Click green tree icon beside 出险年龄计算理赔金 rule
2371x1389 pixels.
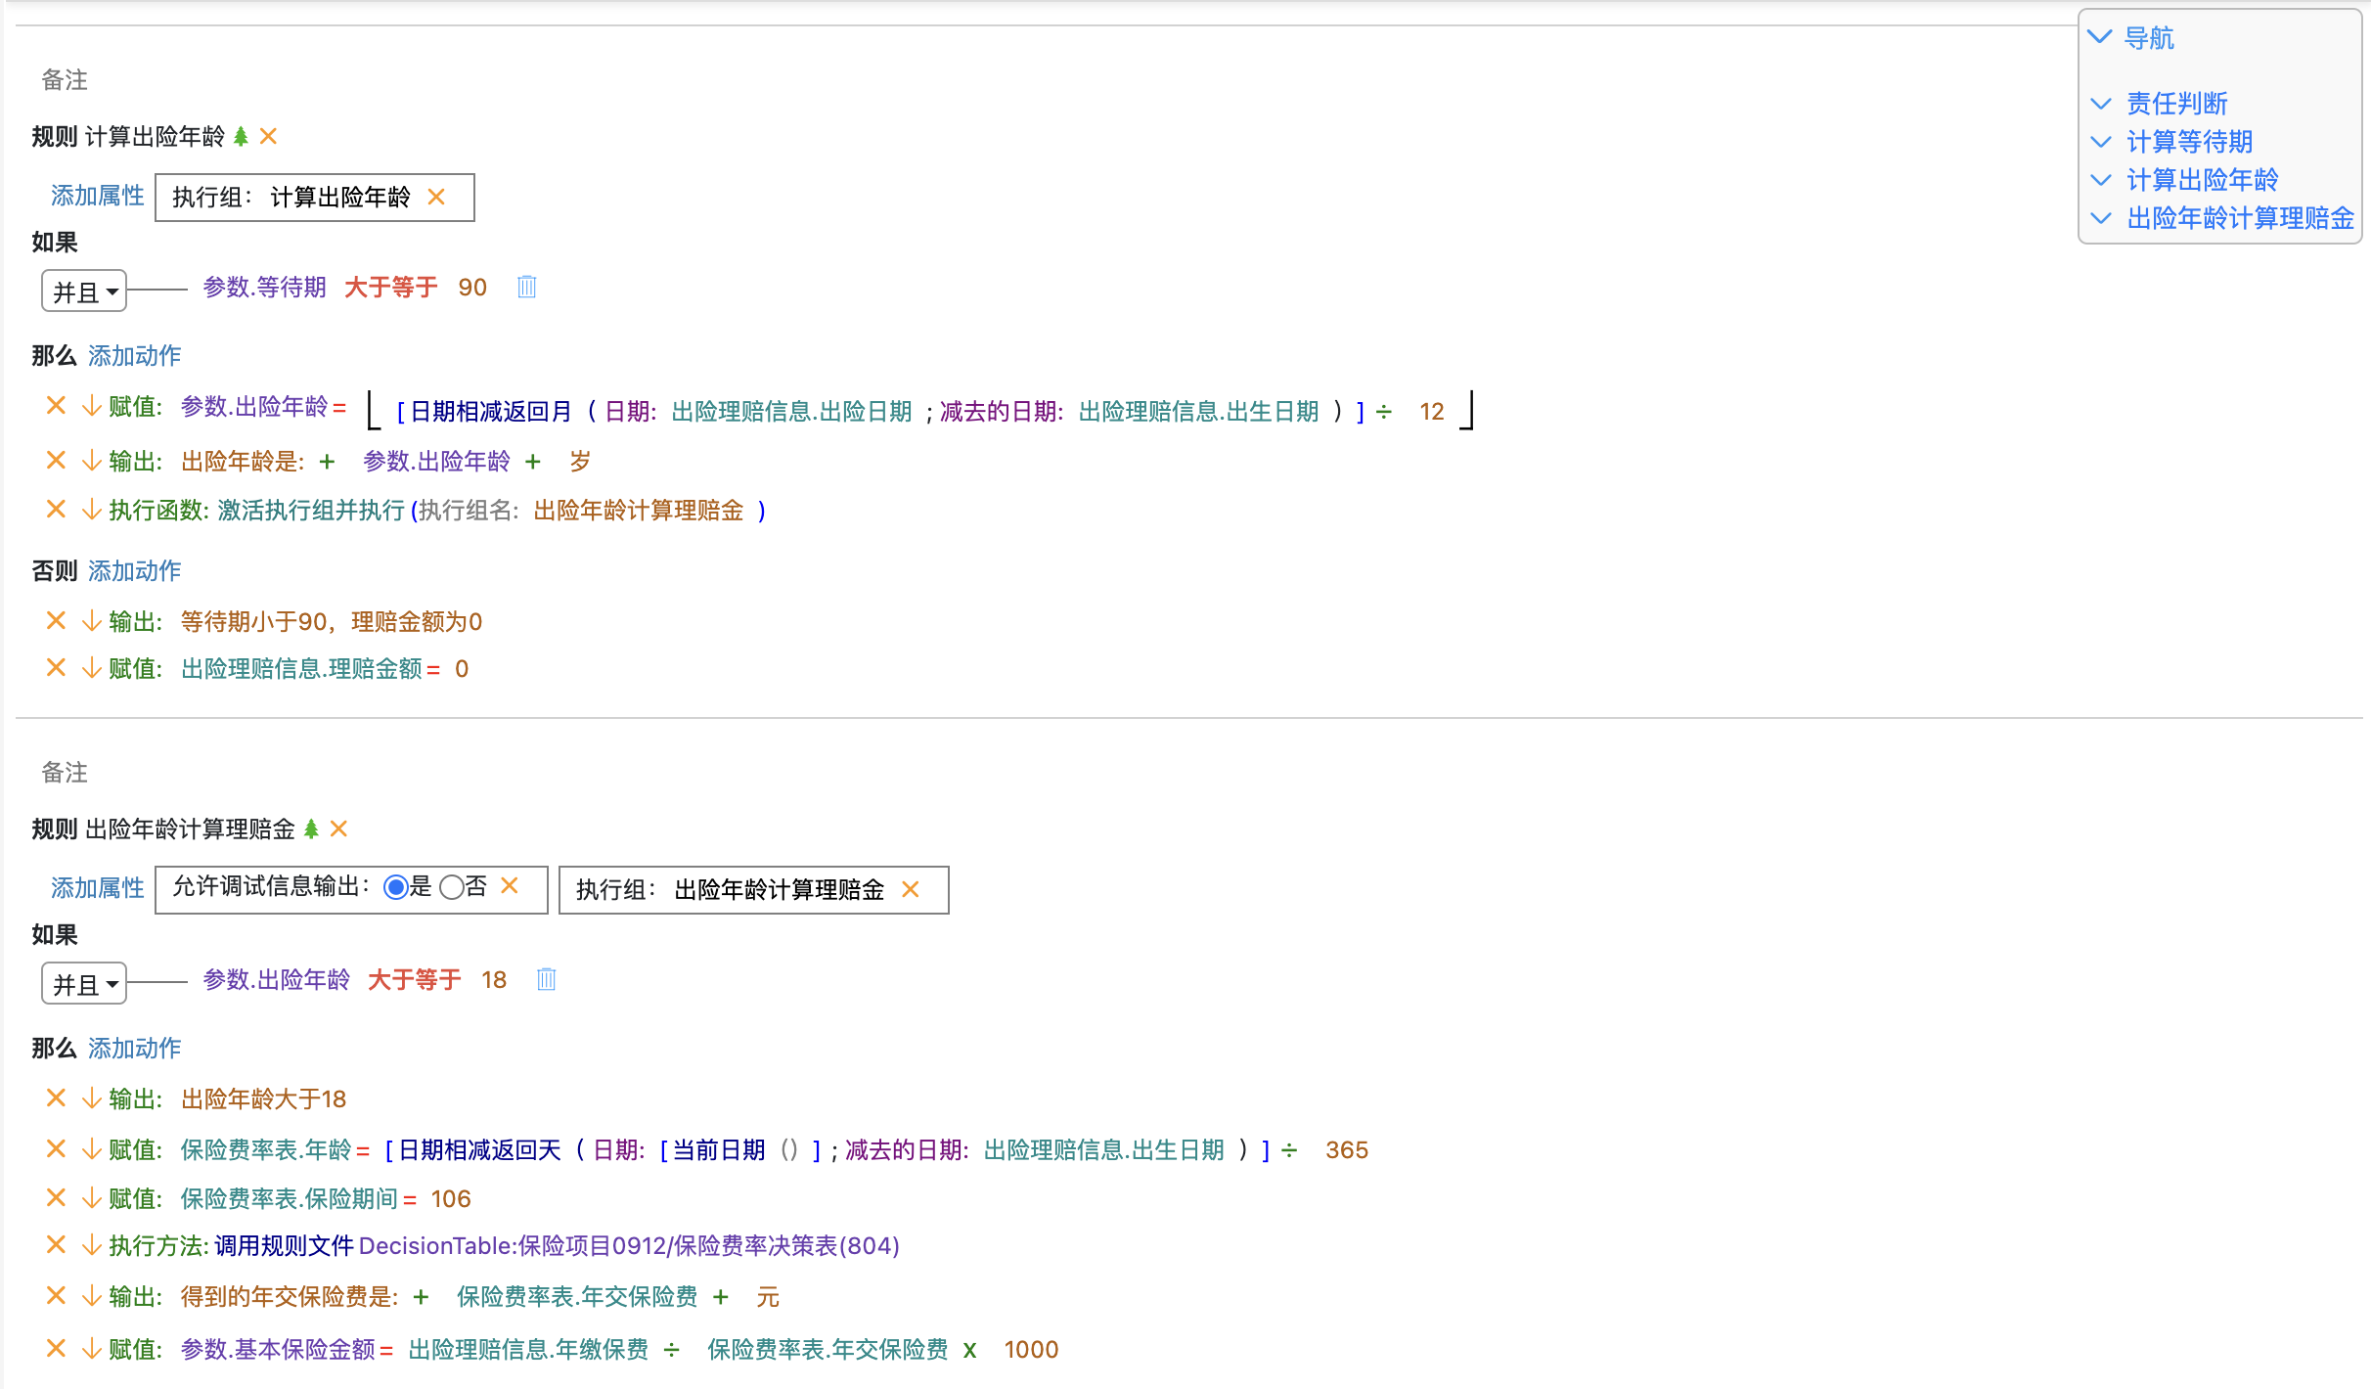(311, 829)
